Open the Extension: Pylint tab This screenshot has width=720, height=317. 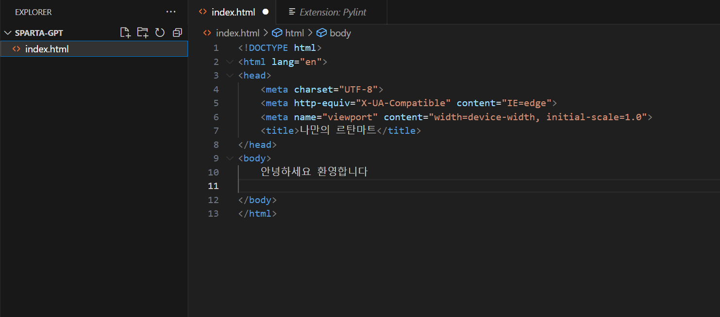[x=332, y=12]
